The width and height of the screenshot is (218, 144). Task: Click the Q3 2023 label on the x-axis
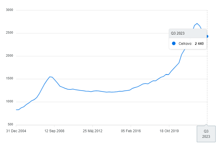[206, 134]
